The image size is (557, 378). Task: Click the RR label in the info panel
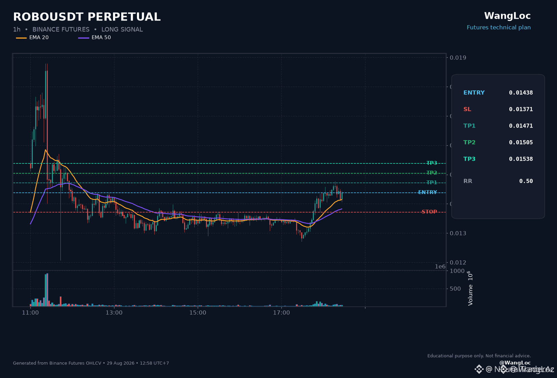coord(468,181)
